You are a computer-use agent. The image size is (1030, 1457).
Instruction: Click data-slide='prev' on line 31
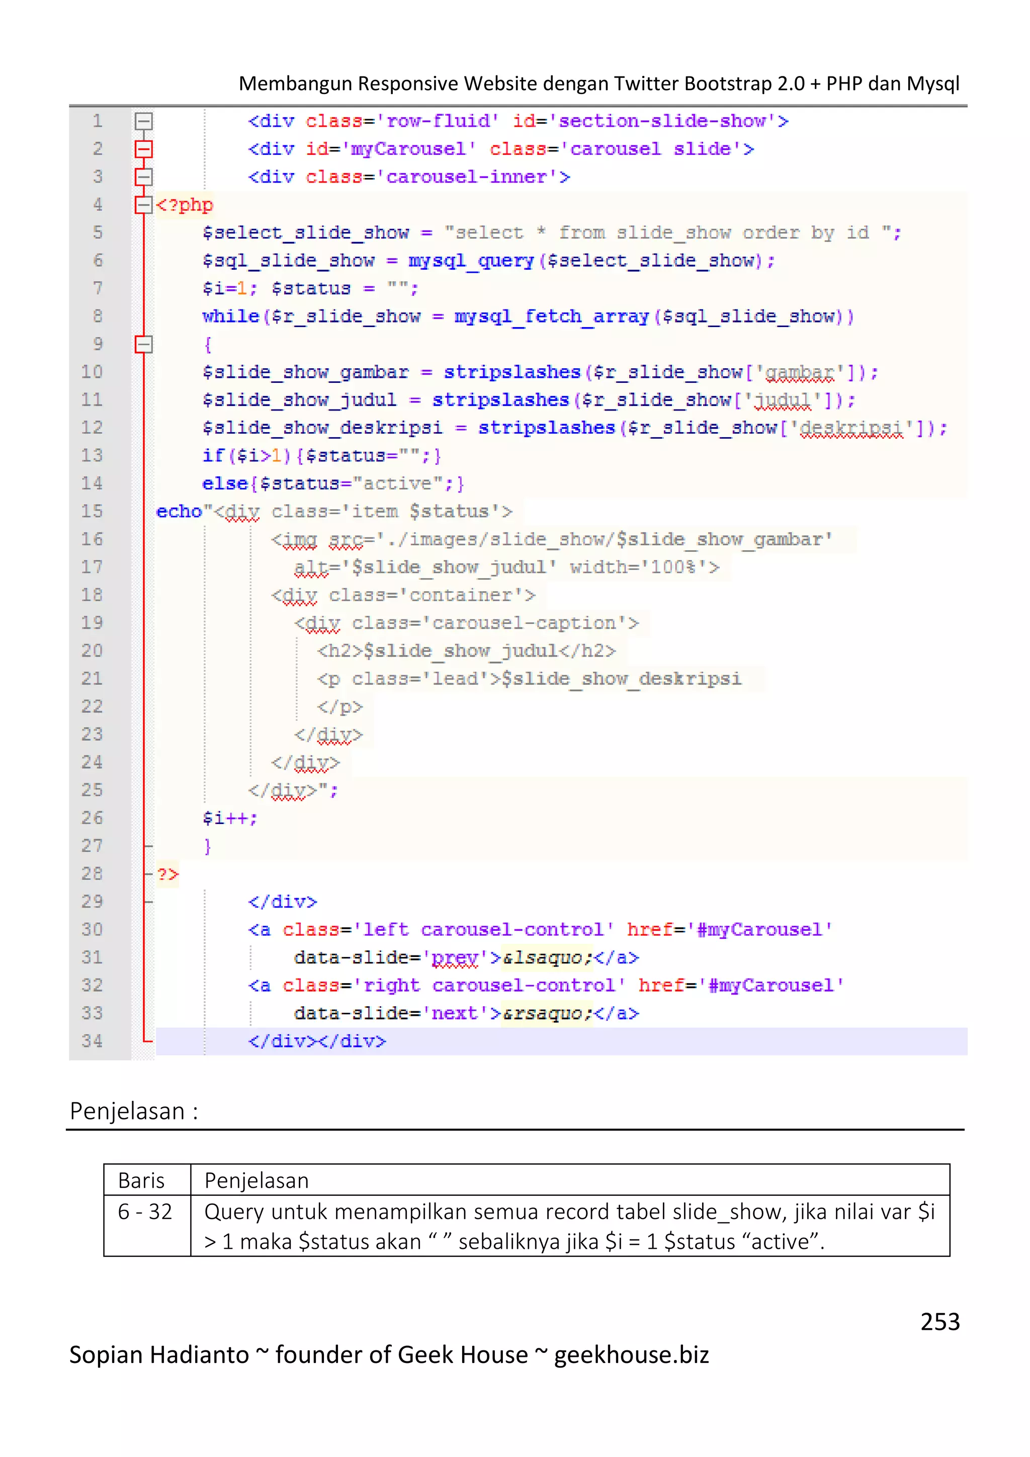click(x=391, y=957)
